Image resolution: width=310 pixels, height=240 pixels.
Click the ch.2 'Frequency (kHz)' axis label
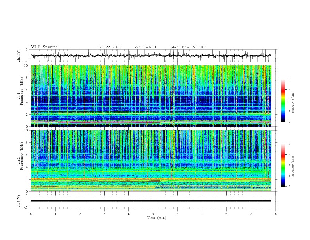coord(22,156)
